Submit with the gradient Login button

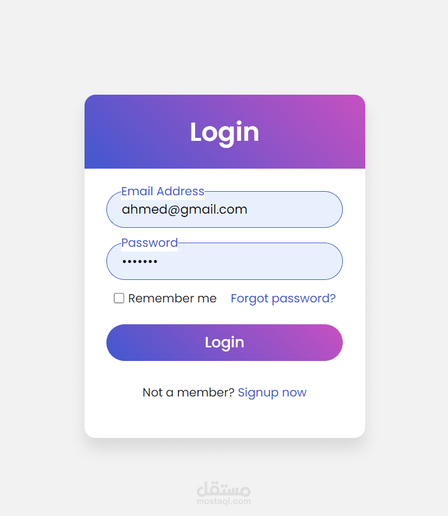[x=225, y=343]
